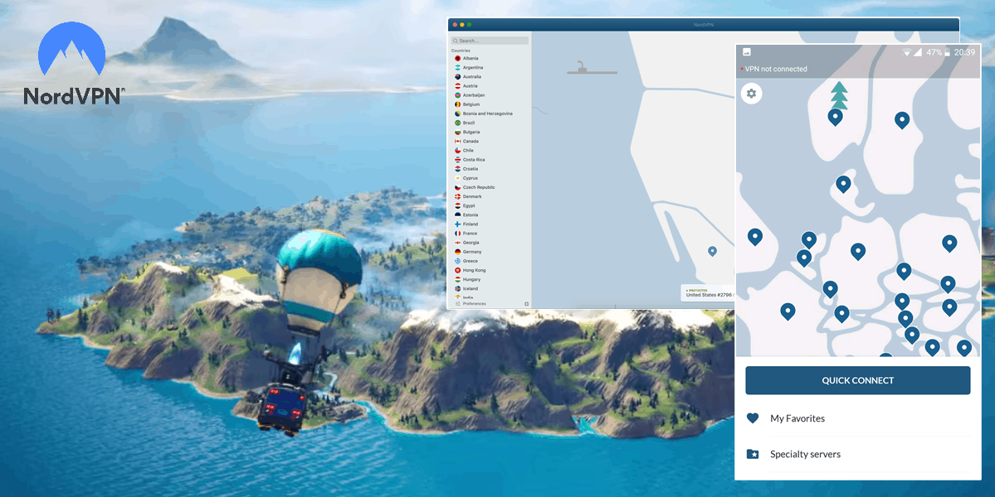The height and width of the screenshot is (497, 995).
Task: Click the Canada flag icon
Action: coord(457,141)
